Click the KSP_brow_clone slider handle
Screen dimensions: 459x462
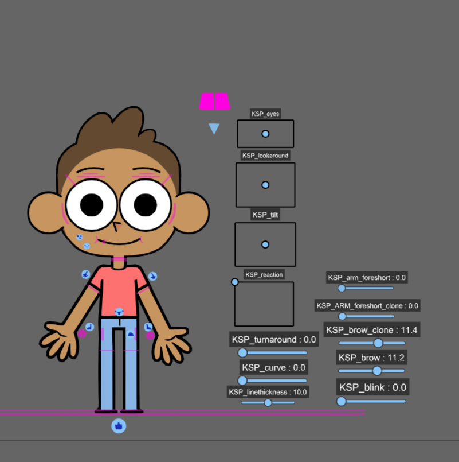378,343
